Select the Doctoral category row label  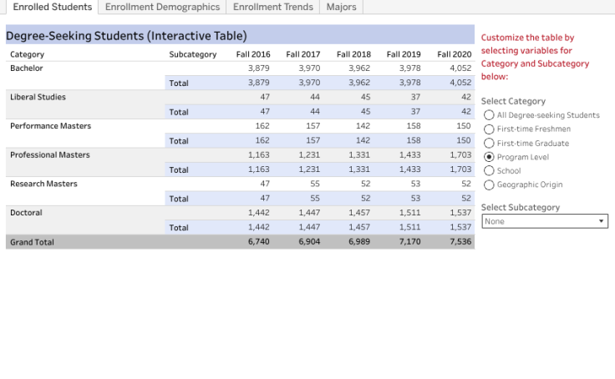coord(27,213)
